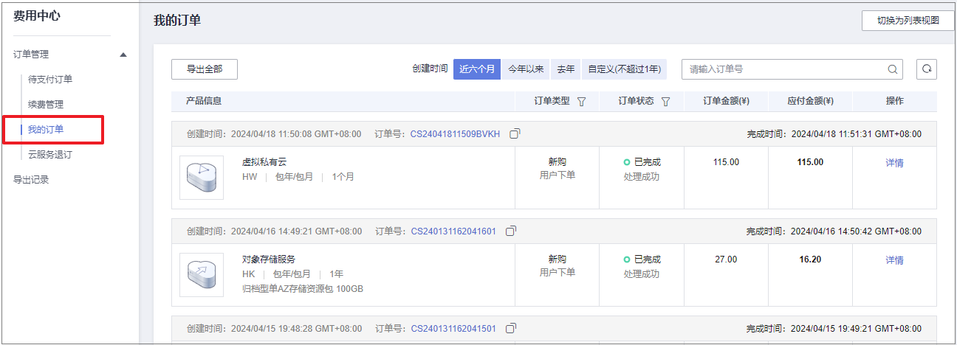957x345 pixels.
Task: Click the 导出全部 button
Action: [205, 69]
